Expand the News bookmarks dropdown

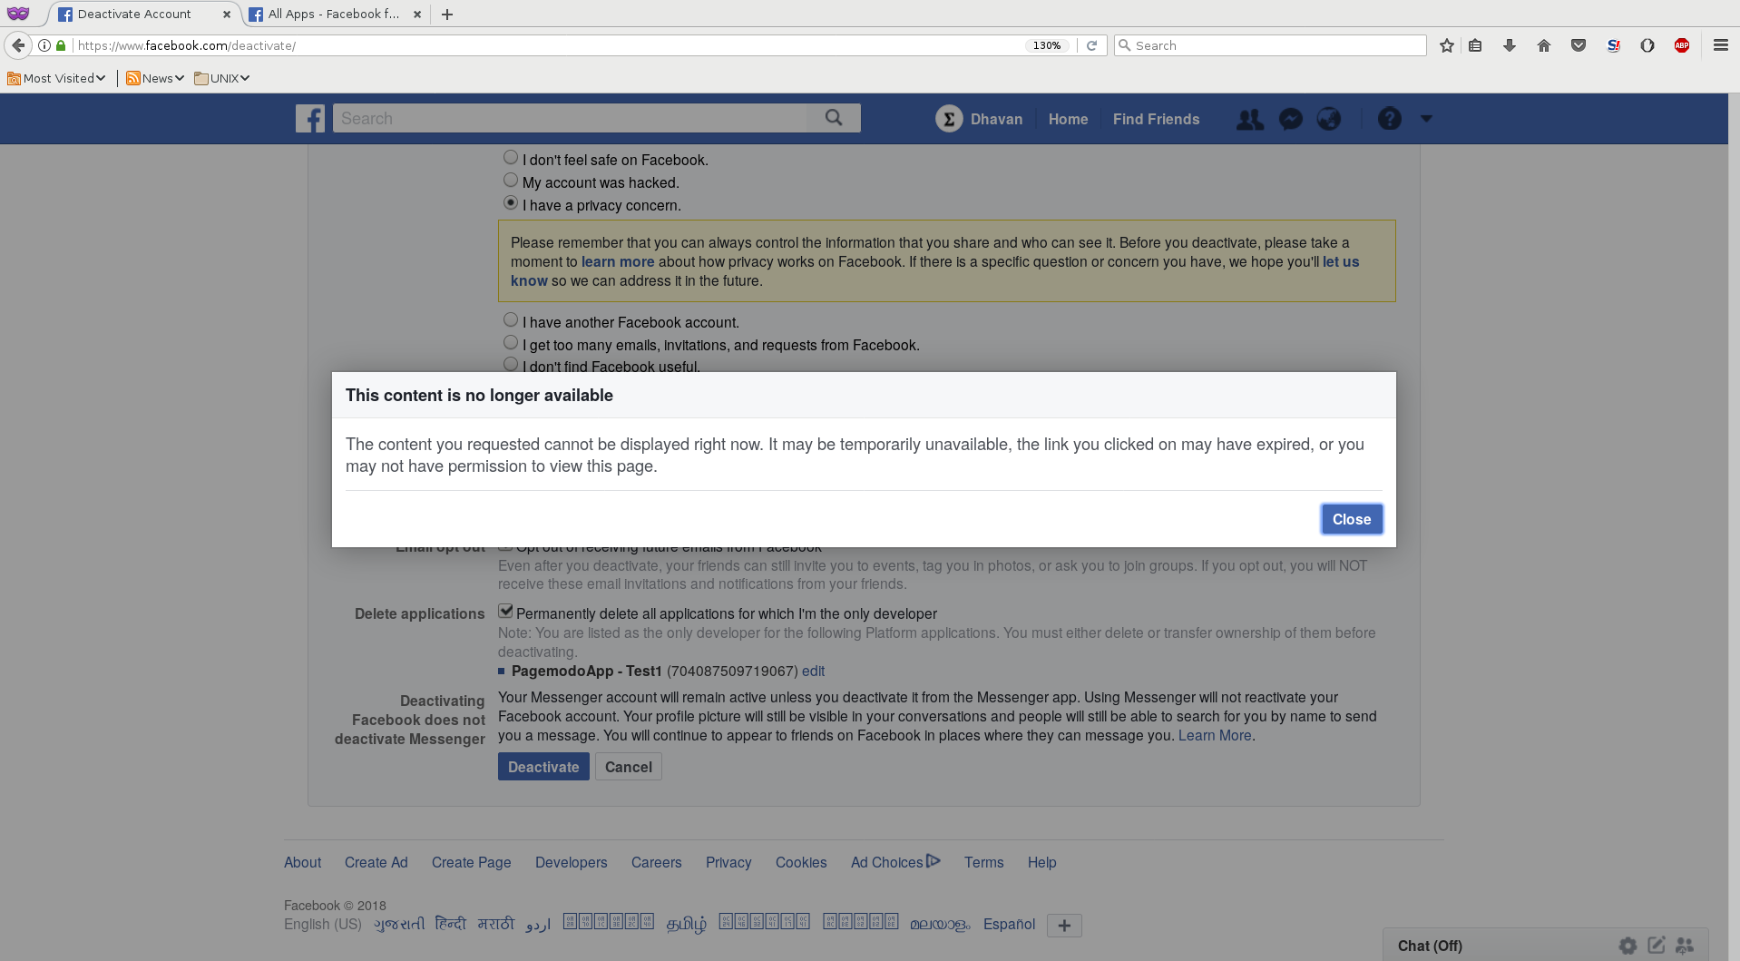tap(155, 78)
